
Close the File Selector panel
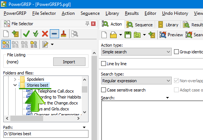pyautogui.click(x=93, y=24)
